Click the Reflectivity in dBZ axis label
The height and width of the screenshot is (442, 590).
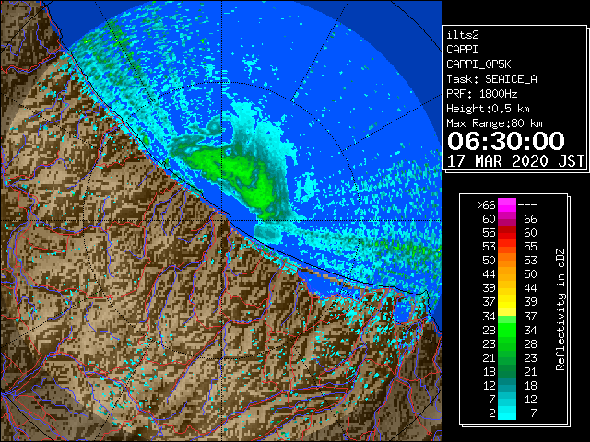click(560, 309)
